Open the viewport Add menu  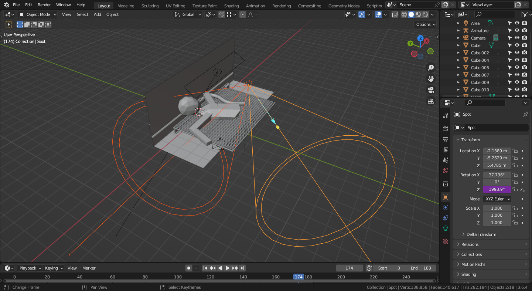pos(97,14)
